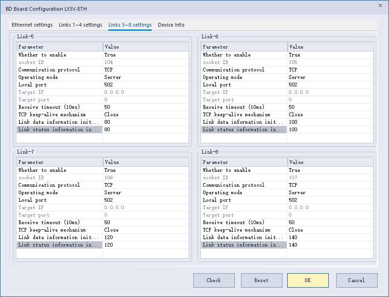Open the Device Info tab
389x297 pixels.
[171, 25]
